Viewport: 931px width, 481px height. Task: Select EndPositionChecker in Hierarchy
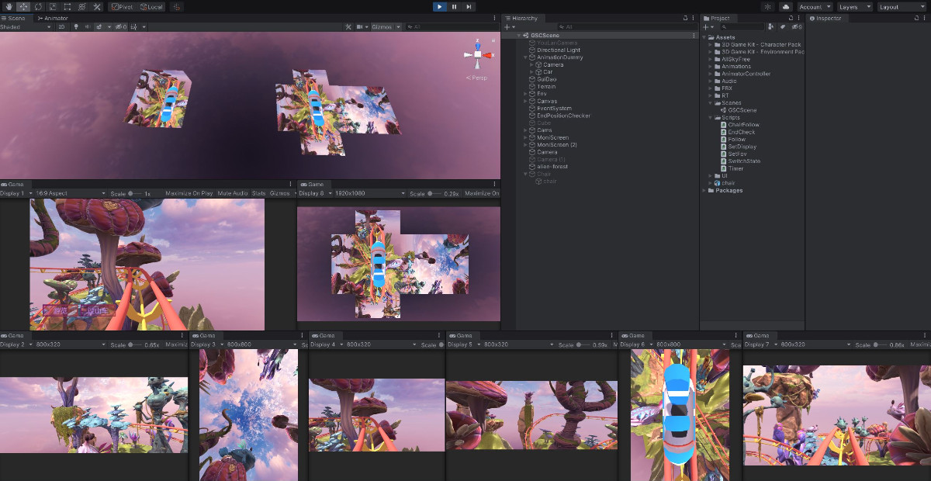[563, 116]
